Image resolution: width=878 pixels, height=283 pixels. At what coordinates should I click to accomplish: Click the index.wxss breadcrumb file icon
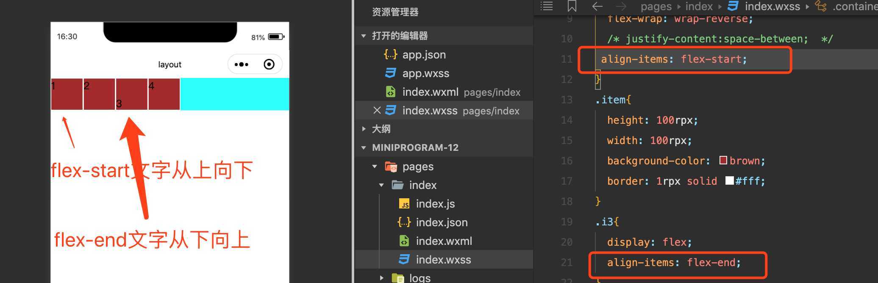(733, 6)
